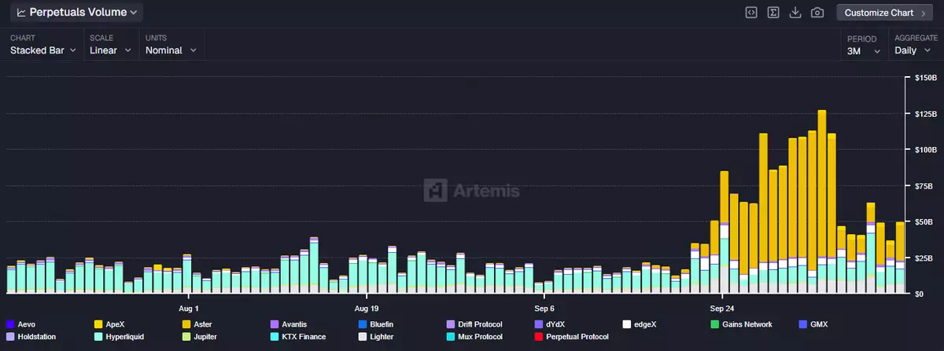This screenshot has width=944, height=351.
Task: Click the Perpetual Protocol red color swatch
Action: 538,337
